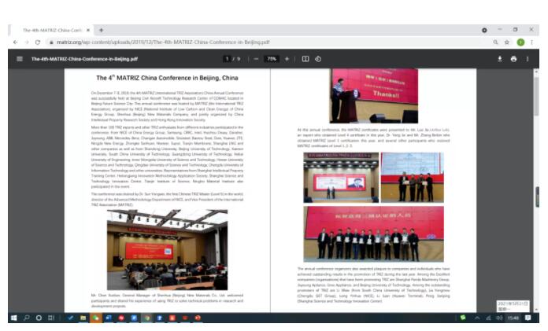Image resolution: width=548 pixels, height=331 pixels.
Task: Click the PDF vertical scrollbar
Action: tap(537, 189)
